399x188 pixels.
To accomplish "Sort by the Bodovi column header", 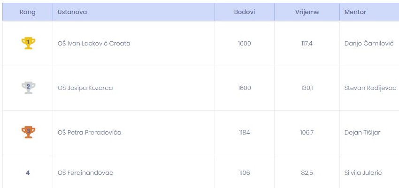I will (245, 12).
